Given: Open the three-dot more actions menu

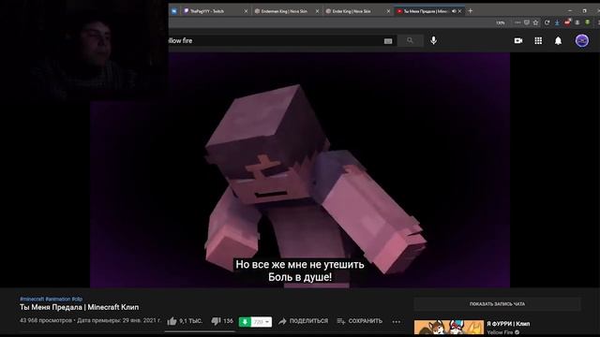Looking at the screenshot, I should (397, 322).
